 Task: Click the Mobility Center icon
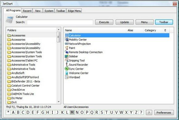(x=66, y=39)
